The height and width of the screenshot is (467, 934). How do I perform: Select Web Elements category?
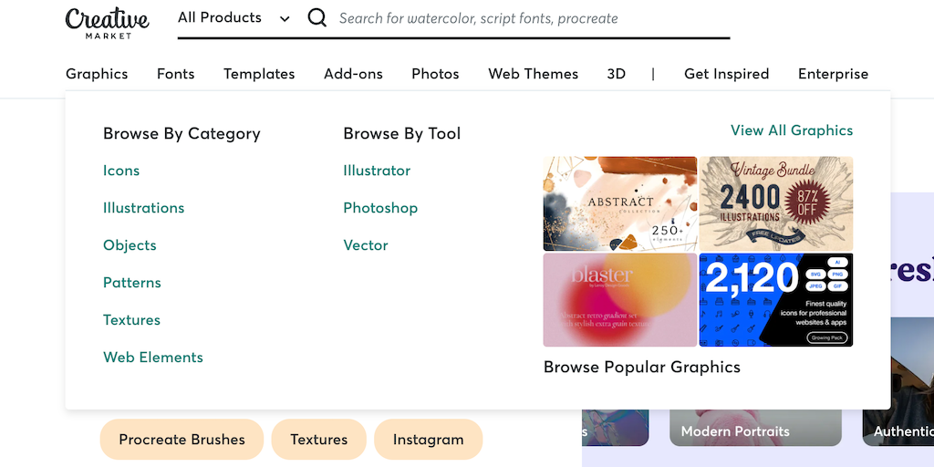[153, 358]
